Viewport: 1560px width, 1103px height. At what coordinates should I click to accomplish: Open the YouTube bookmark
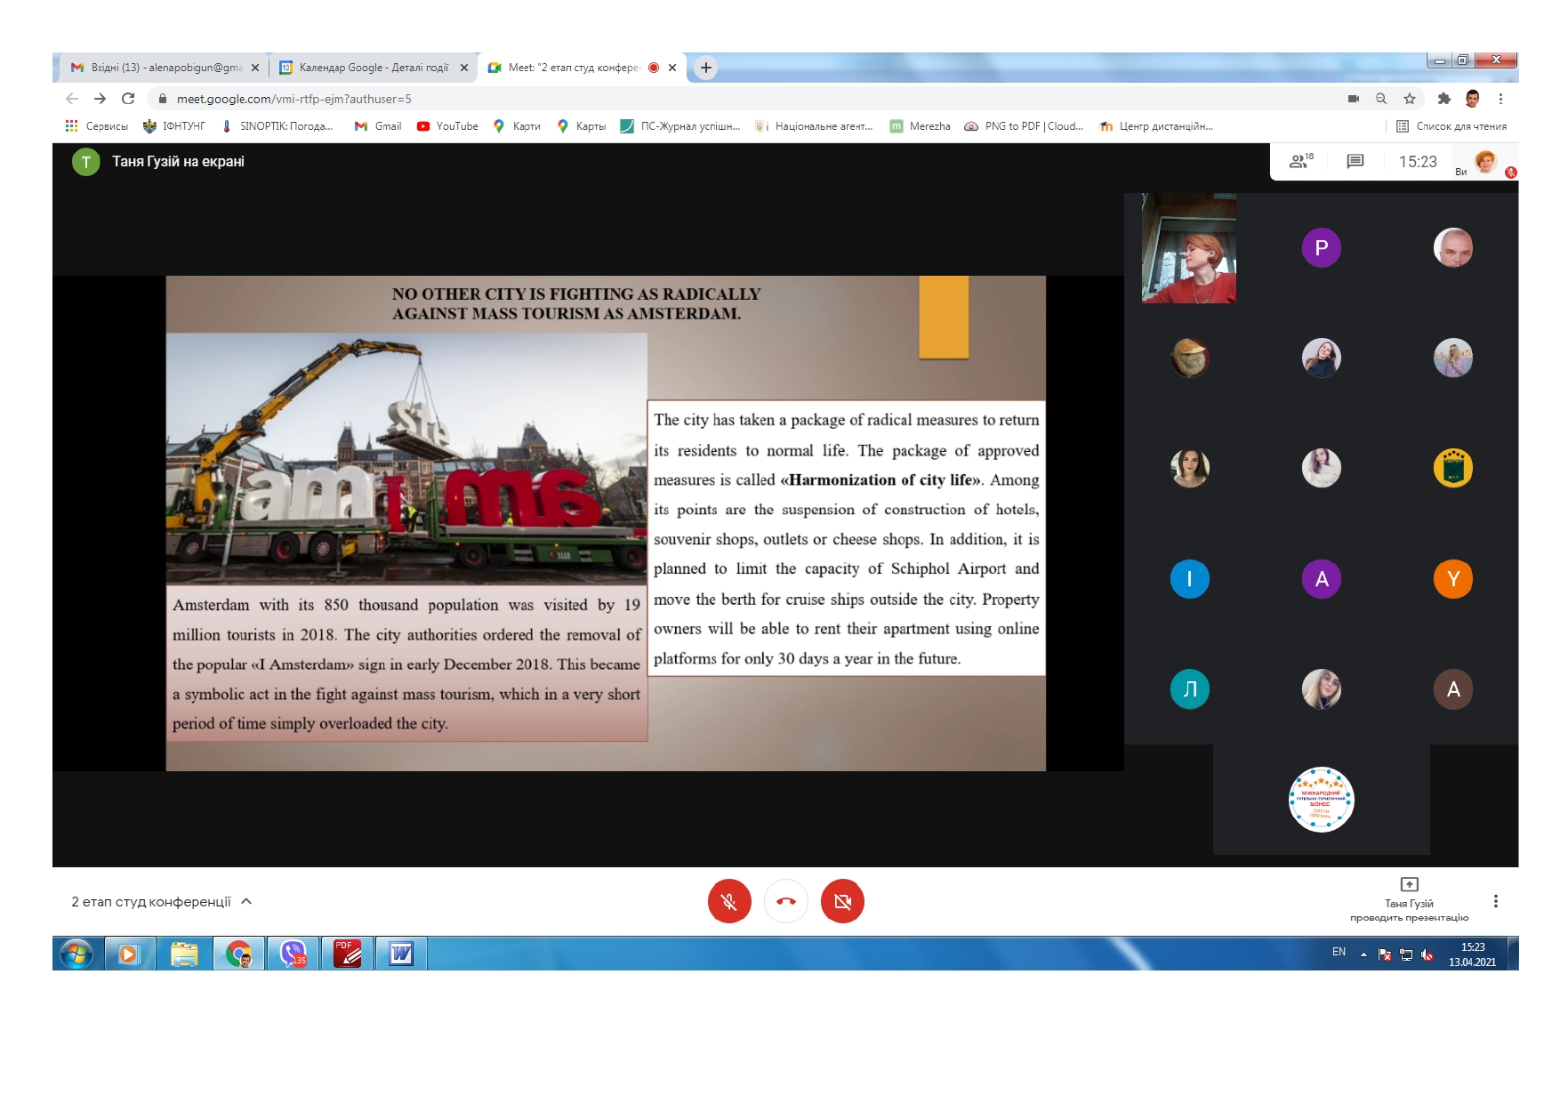[447, 126]
